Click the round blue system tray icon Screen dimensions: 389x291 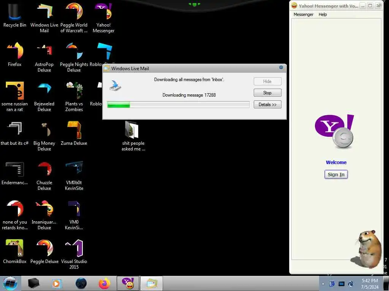click(x=351, y=284)
